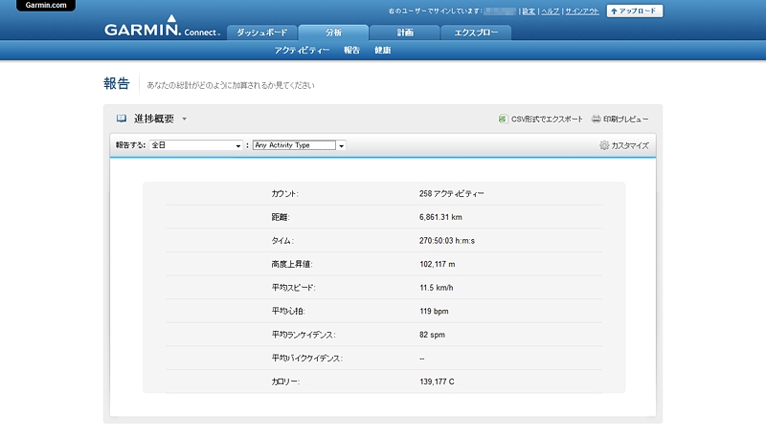Select the 報告 submenu item
This screenshot has height=435, width=766.
[351, 50]
